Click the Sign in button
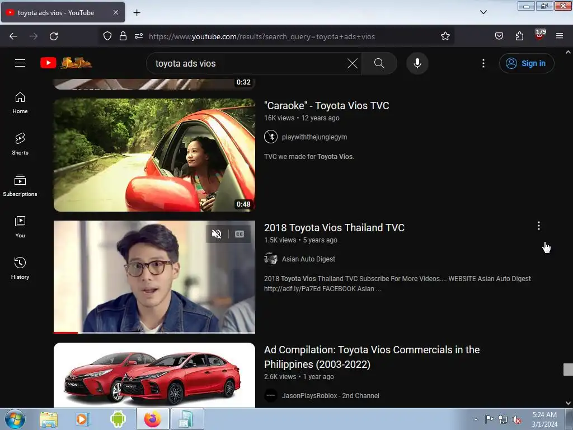 click(x=527, y=63)
